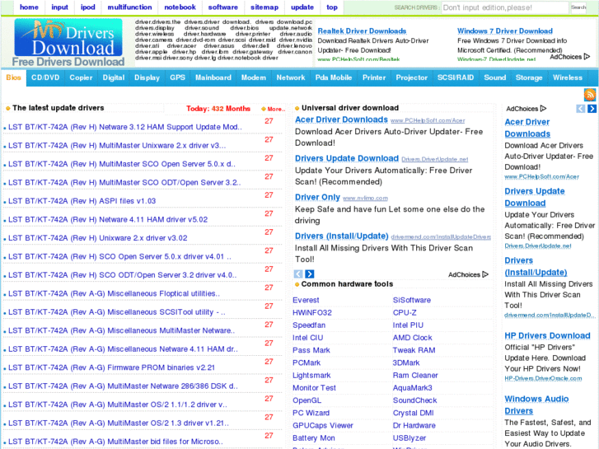The height and width of the screenshot is (449, 599).
Task: Select the Sound category tab
Action: 494,77
